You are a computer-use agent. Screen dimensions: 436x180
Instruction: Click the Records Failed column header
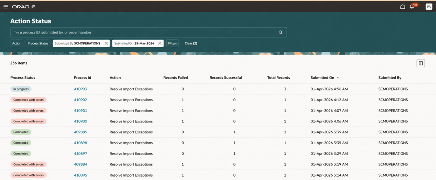click(x=176, y=78)
